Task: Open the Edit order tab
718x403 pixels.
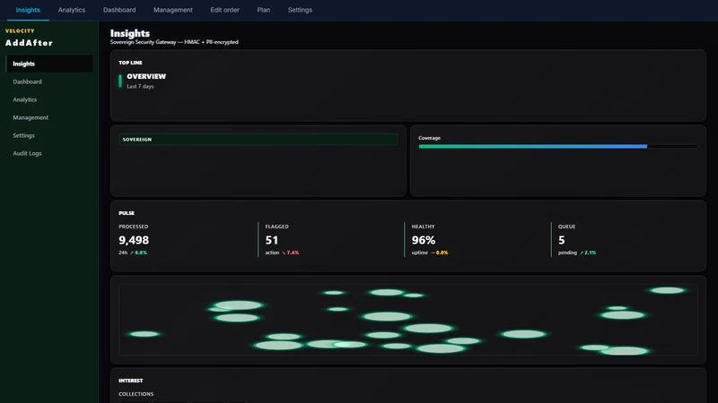Action: pos(224,10)
